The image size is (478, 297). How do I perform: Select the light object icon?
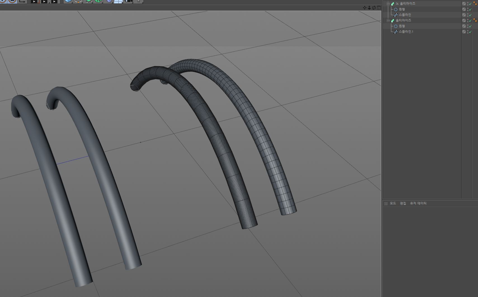pos(138,1)
